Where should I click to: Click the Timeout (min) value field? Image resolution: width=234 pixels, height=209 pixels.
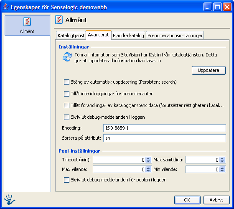click(119, 160)
